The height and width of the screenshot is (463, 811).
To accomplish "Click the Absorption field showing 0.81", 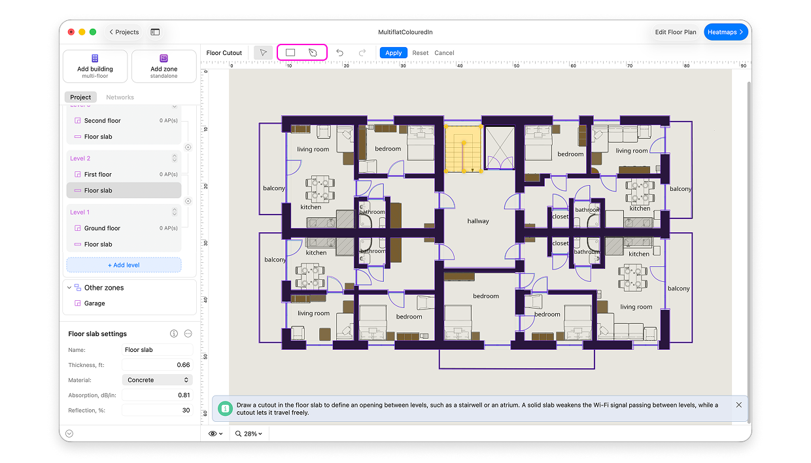I will click(x=157, y=395).
